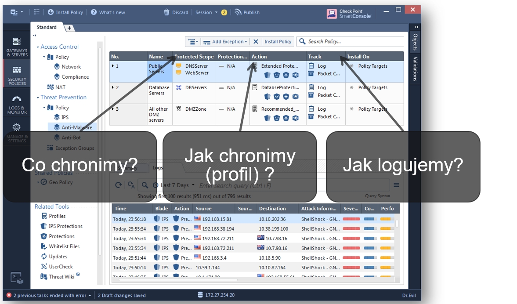Image resolution: width=517 pixels, height=304 pixels.
Task: Click the Search Policy input field
Action: click(354, 41)
